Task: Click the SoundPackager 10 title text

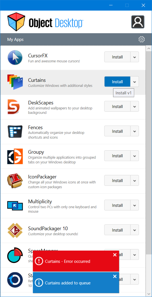Action: pyautogui.click(x=48, y=229)
